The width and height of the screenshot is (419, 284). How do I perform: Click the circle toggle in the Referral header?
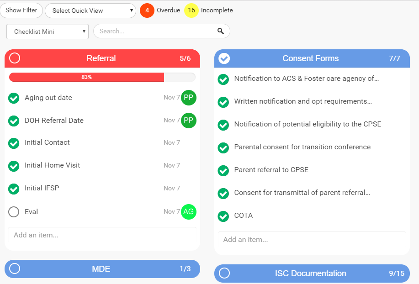14,58
